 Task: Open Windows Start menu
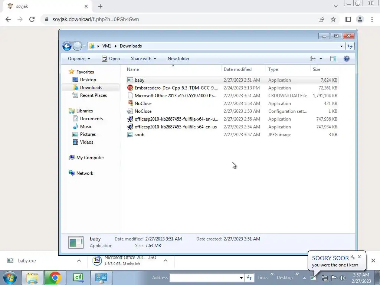(10, 278)
